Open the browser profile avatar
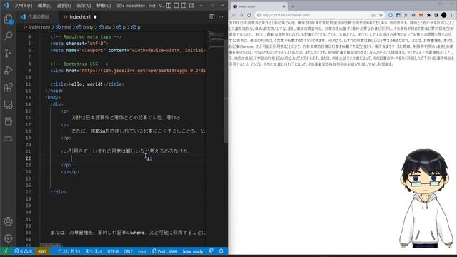This screenshot has height=257, width=457. pyautogui.click(x=444, y=15)
